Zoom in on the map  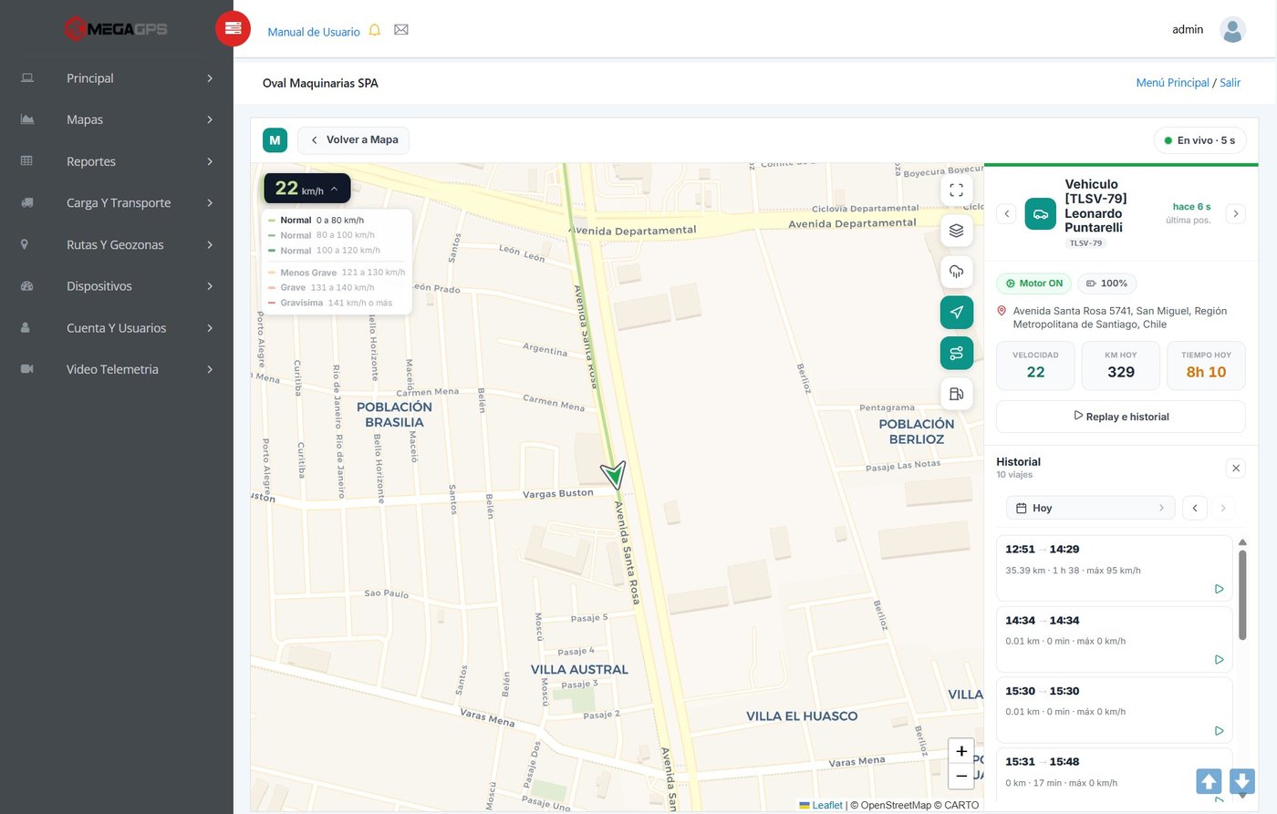pyautogui.click(x=961, y=751)
